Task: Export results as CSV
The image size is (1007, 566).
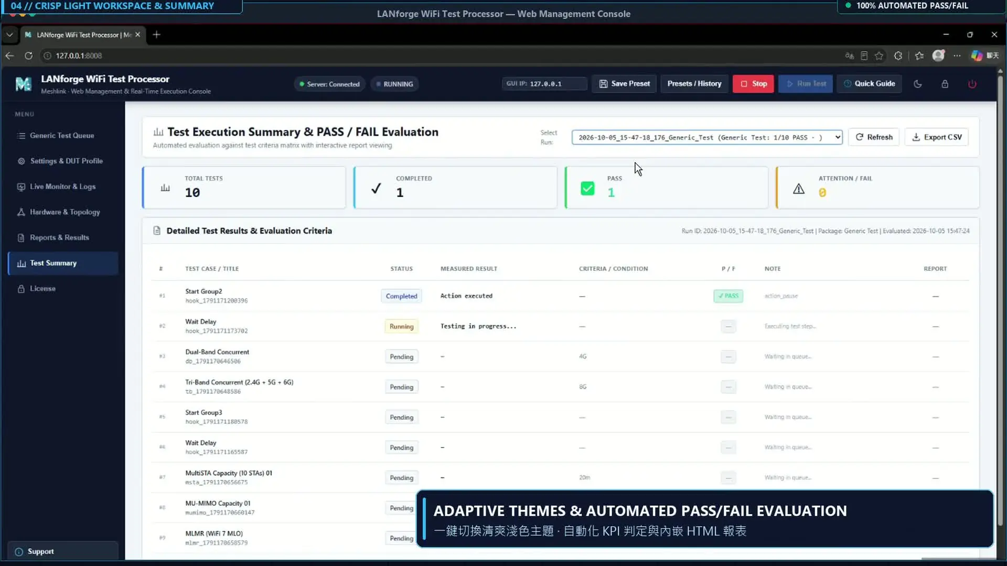Action: point(937,137)
